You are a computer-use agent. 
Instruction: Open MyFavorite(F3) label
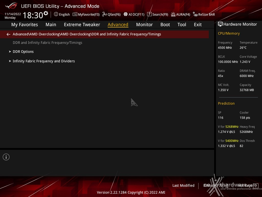89,14
